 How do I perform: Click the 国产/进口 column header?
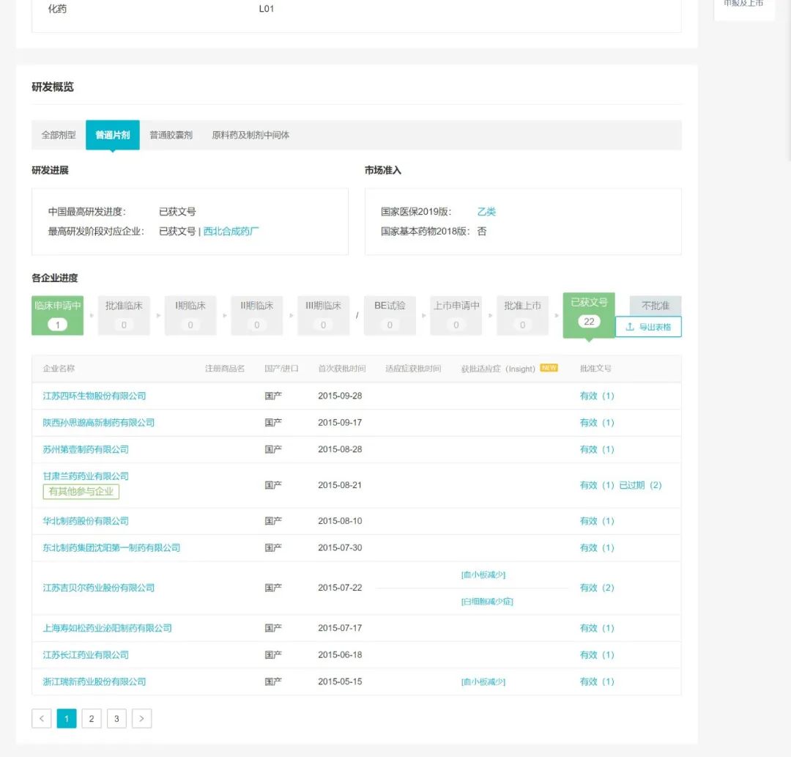point(281,369)
